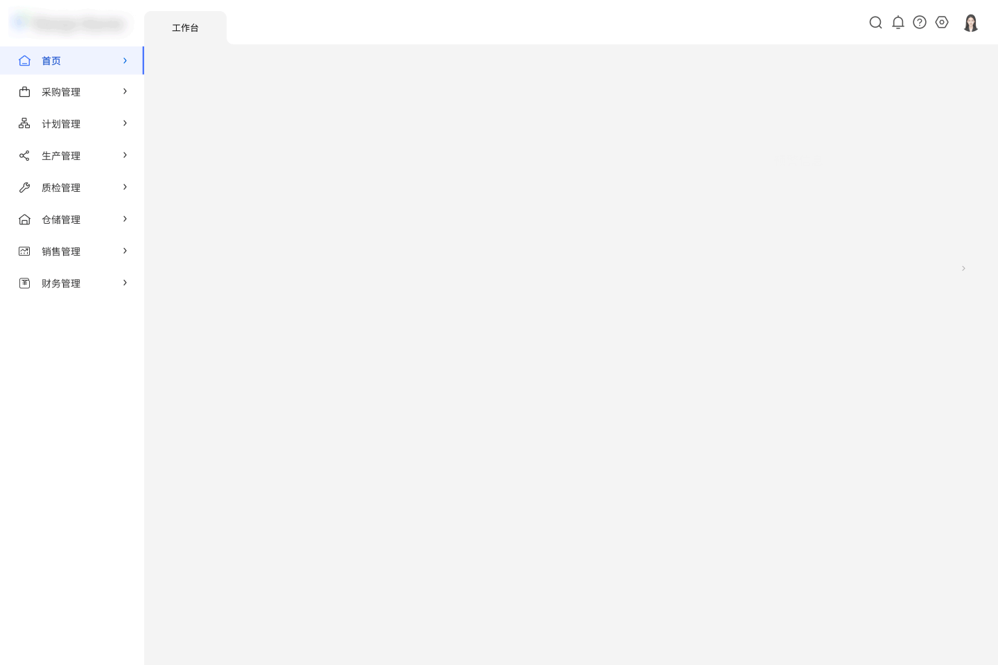Select the 生产管理 menu item
The image size is (998, 665).
click(x=72, y=155)
